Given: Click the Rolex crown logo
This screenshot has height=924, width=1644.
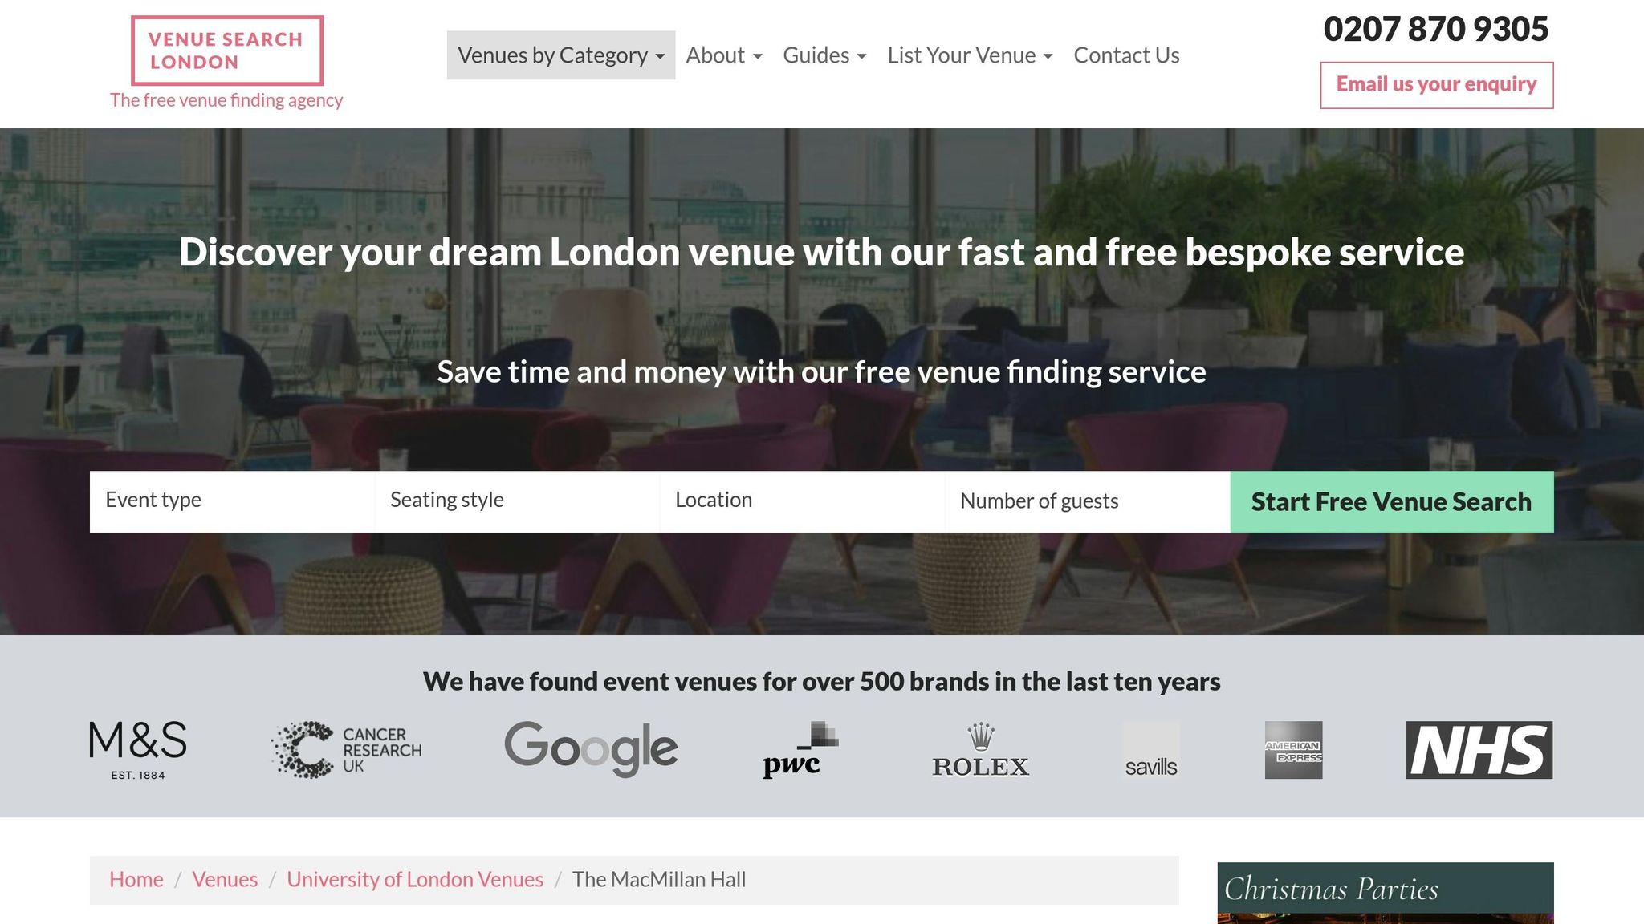Looking at the screenshot, I should coord(980,750).
